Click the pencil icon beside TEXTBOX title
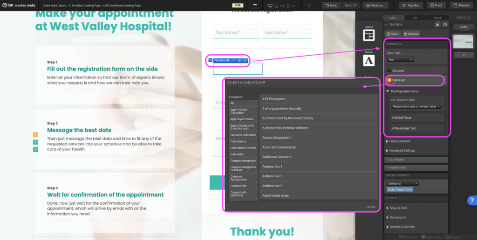This screenshot has height=240, width=477. coord(386,25)
